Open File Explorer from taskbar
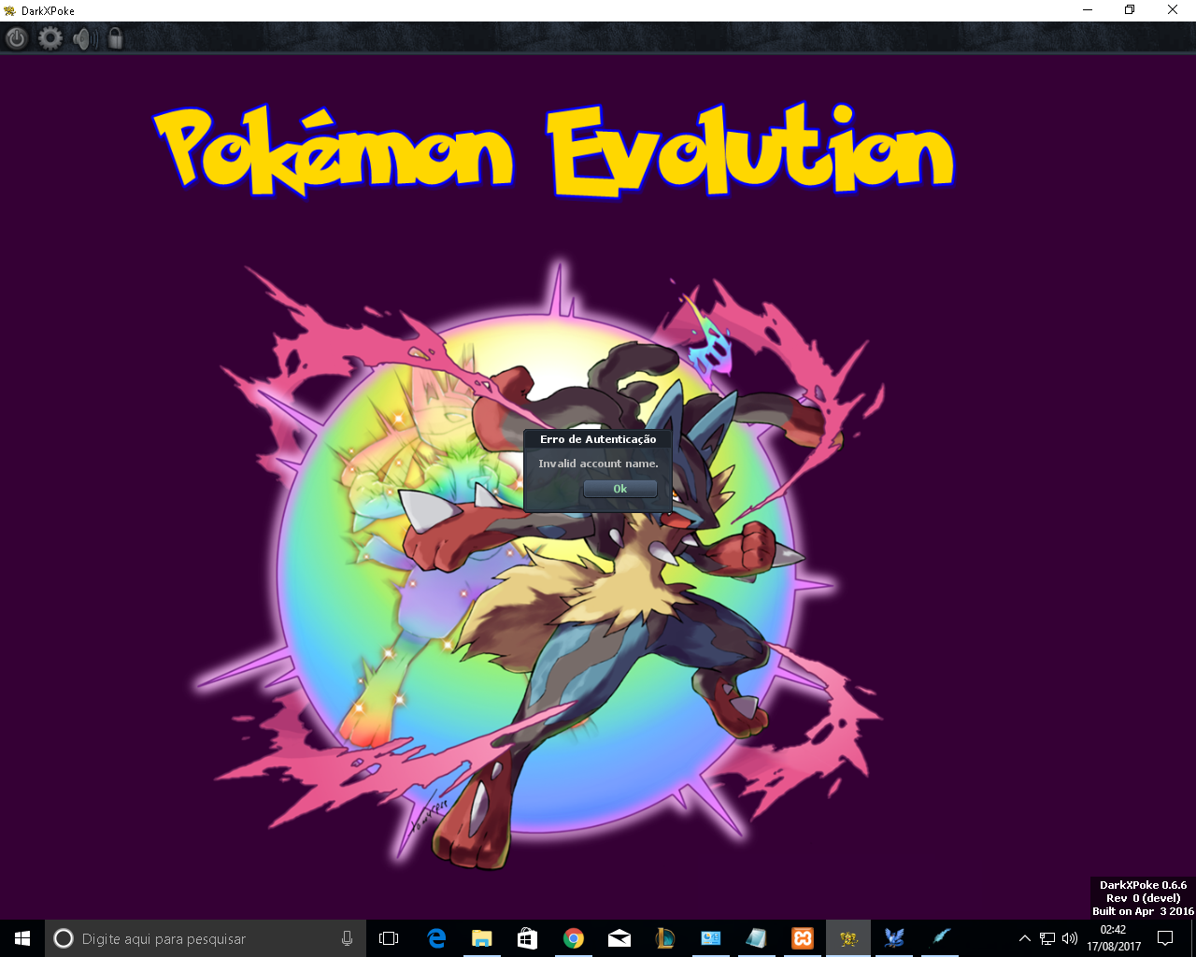 click(x=482, y=938)
